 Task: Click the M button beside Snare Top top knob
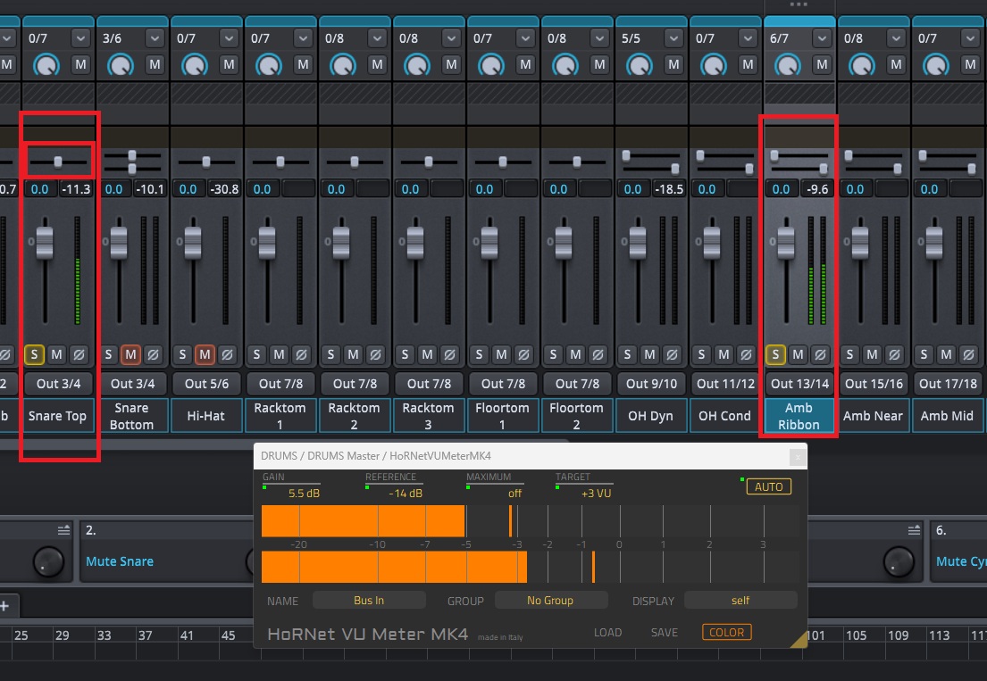[80, 64]
